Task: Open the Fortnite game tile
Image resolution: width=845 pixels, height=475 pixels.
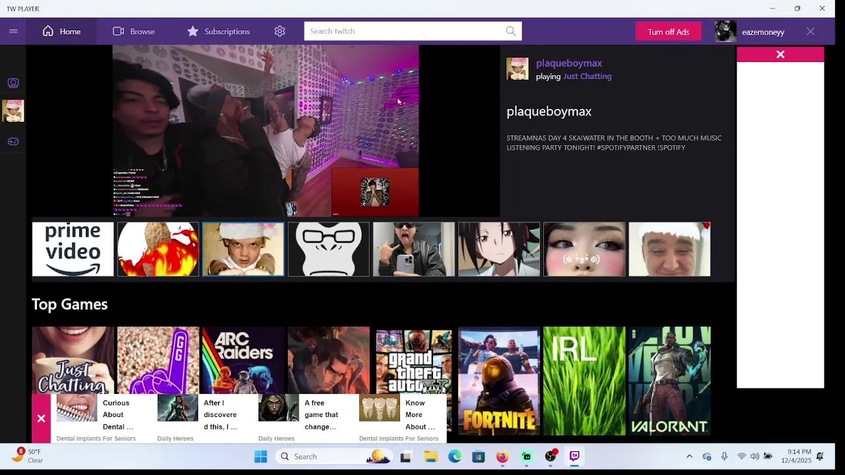Action: (x=498, y=381)
